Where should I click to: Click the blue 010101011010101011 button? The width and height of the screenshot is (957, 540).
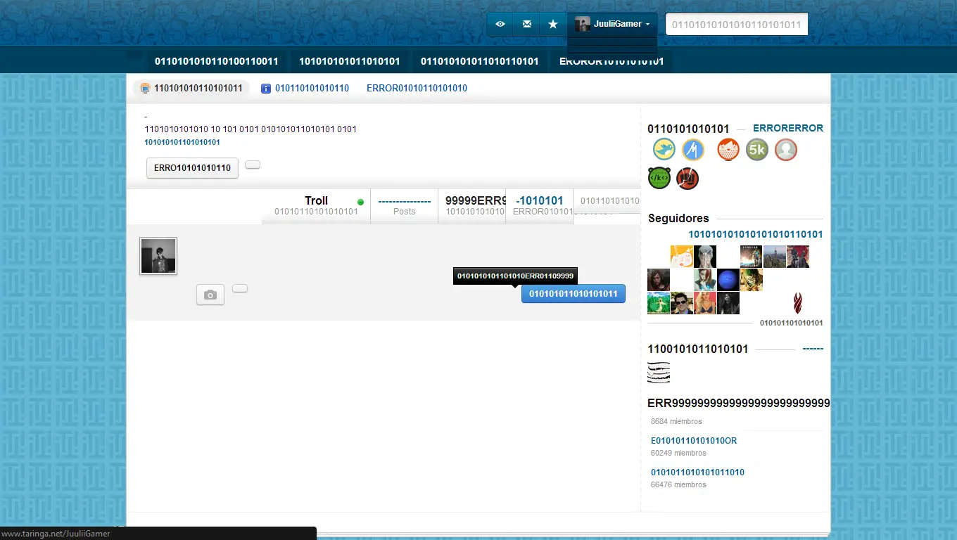(573, 294)
